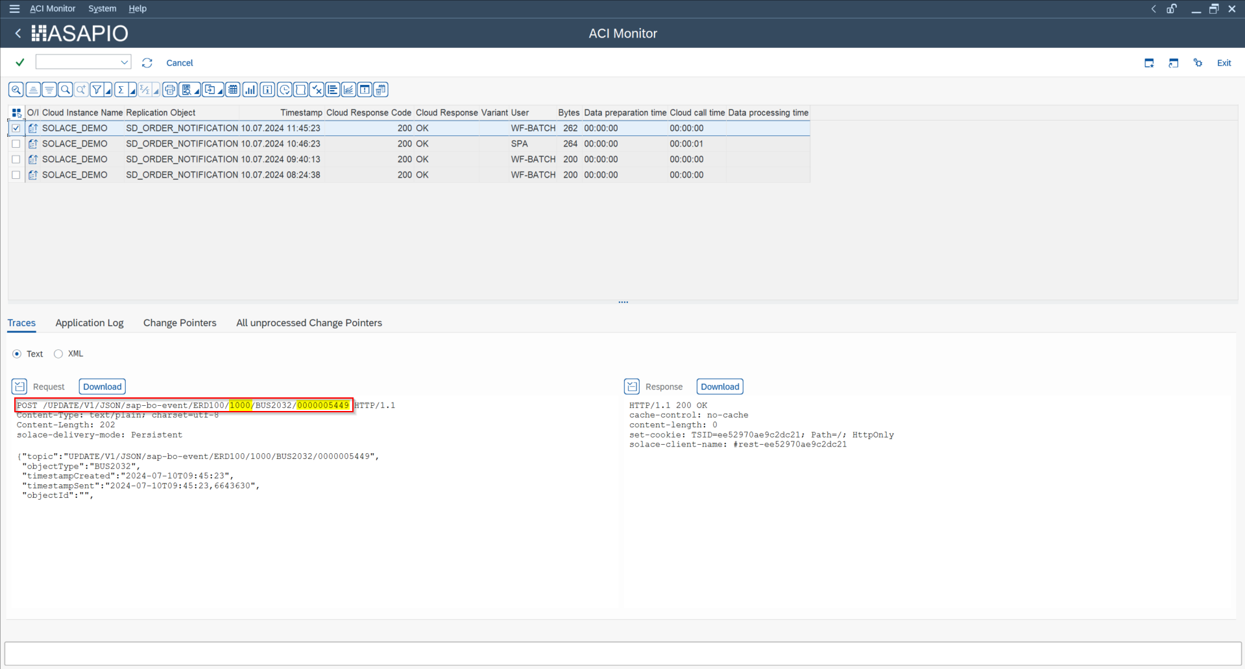Expand the Set Filter dropdown arrow
Screen dimensions: 1245x669
tap(108, 91)
